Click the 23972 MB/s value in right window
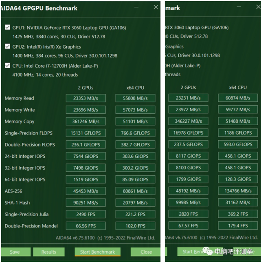The height and width of the screenshot is (263, 261). pos(188,109)
